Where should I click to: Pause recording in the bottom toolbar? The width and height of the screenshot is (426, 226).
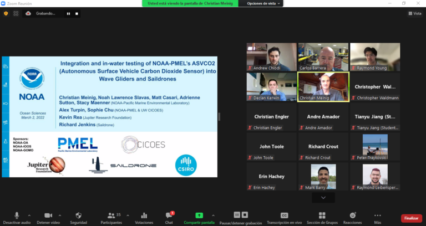tap(237, 215)
